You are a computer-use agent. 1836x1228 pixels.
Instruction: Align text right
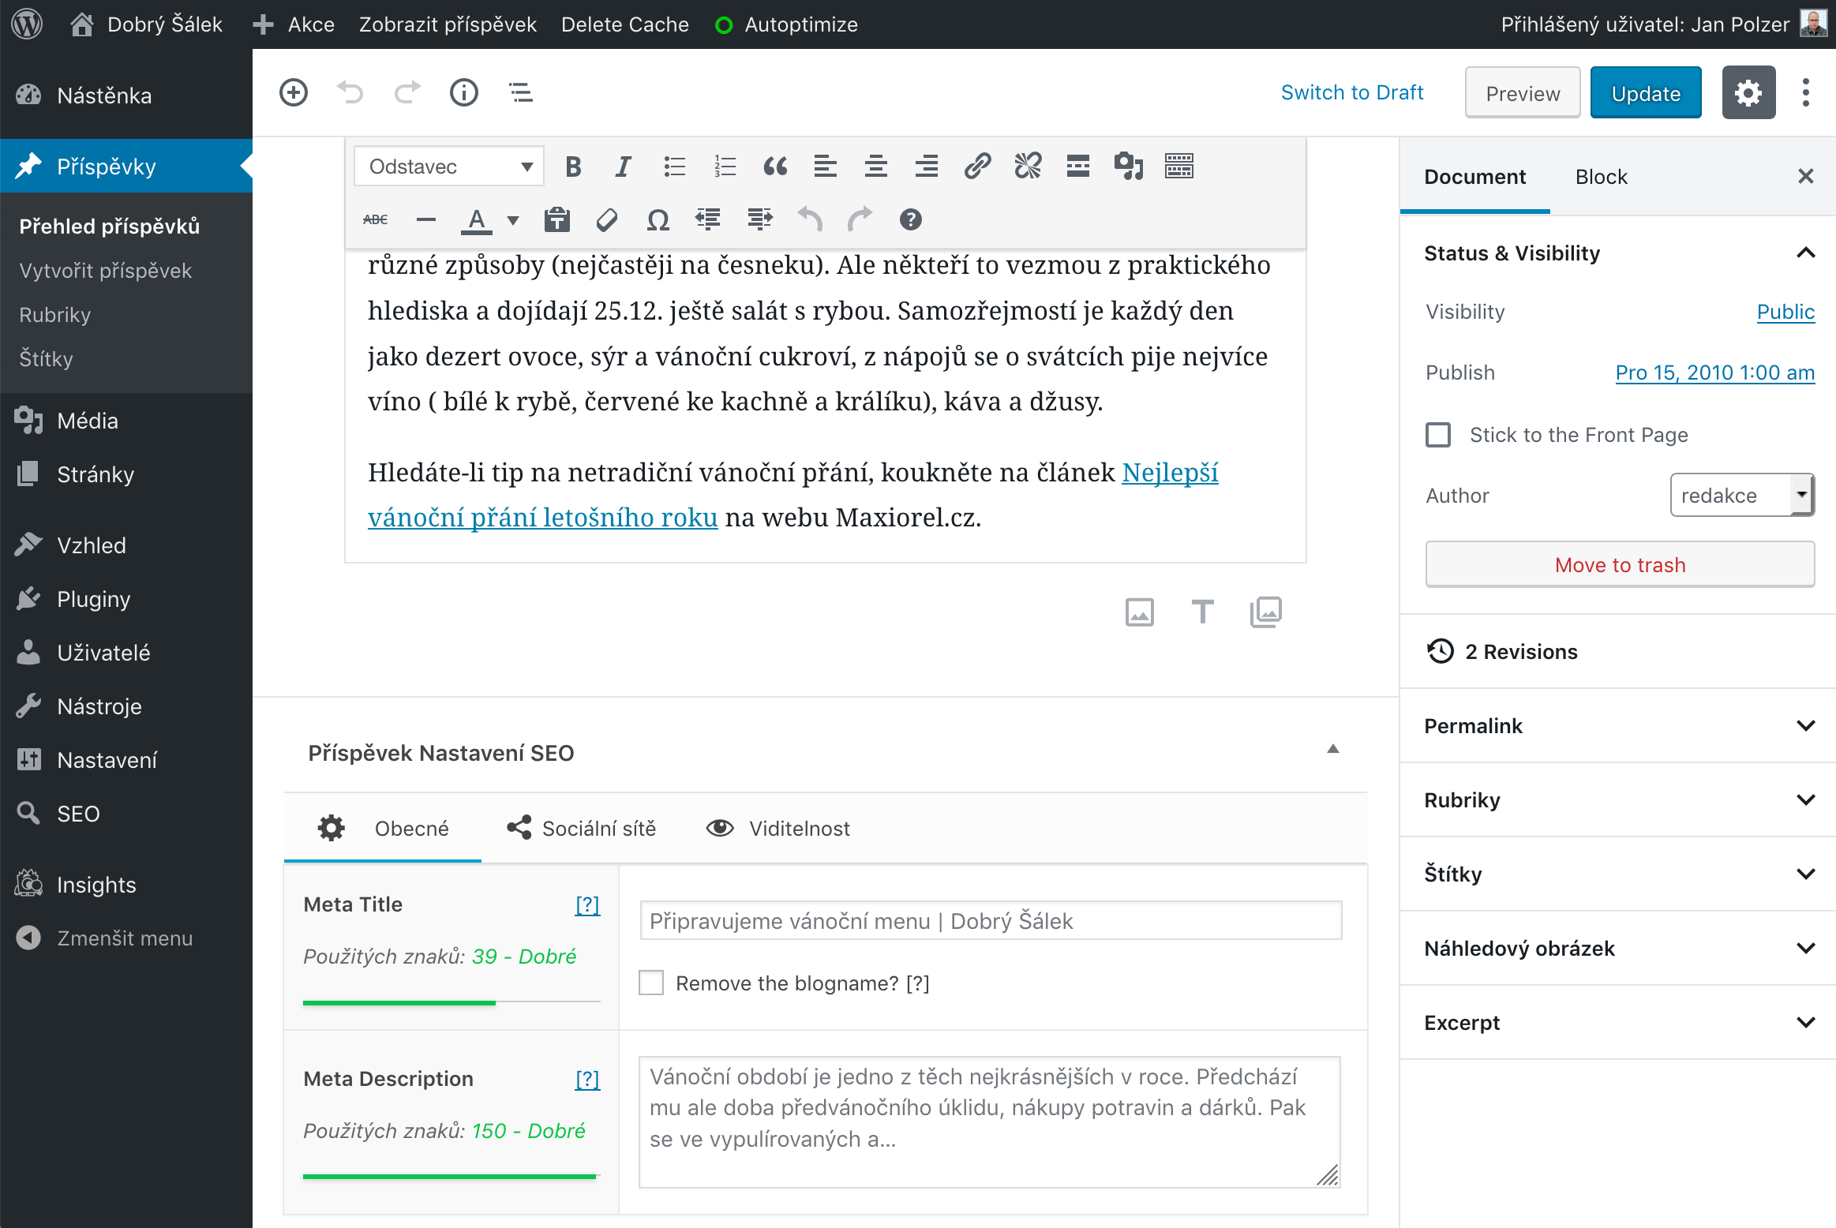click(927, 167)
